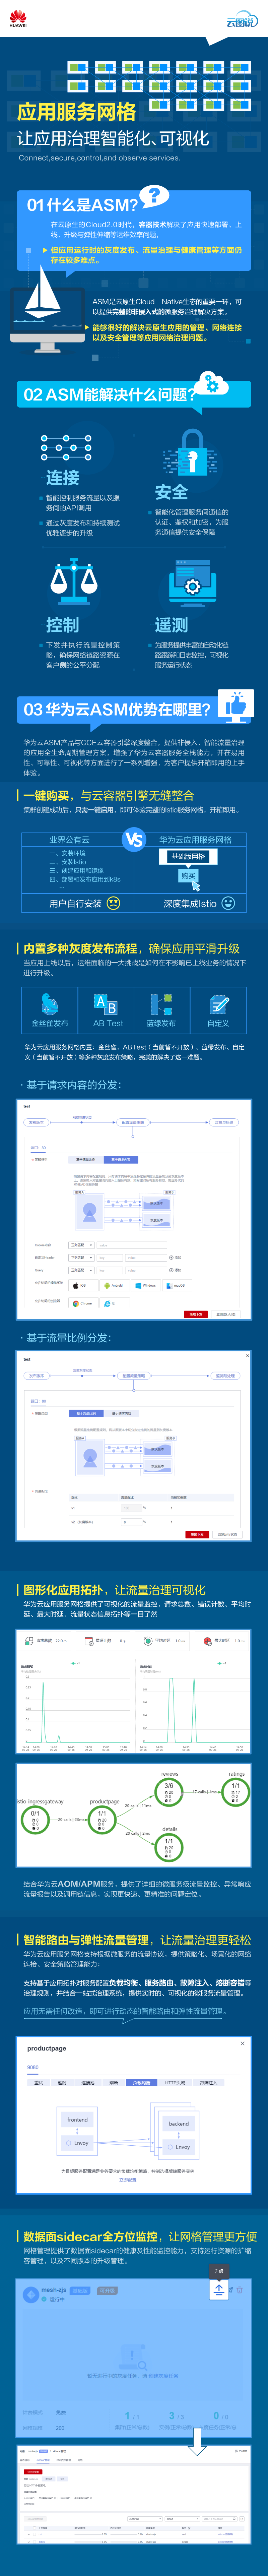Image resolution: width=268 pixels, height=2576 pixels.
Task: Click the sad face next to 用户自行安装
Action: click(x=113, y=903)
